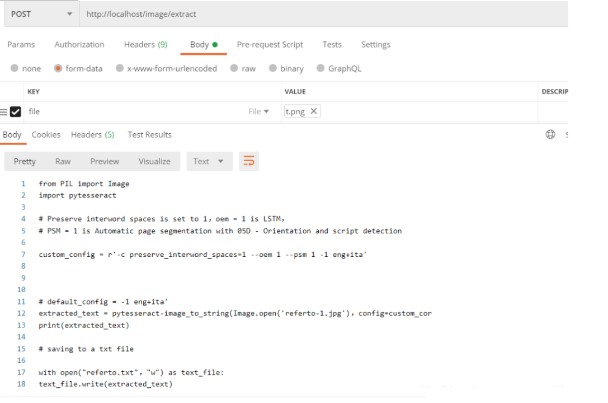
Task: Open request Headers (9) tab
Action: pos(145,45)
